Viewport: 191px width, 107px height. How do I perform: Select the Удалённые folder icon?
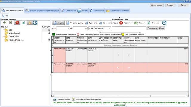pos(6,33)
